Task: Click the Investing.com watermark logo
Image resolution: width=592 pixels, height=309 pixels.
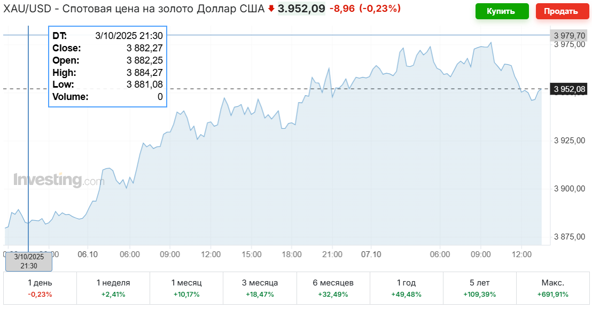Action: pyautogui.click(x=59, y=180)
